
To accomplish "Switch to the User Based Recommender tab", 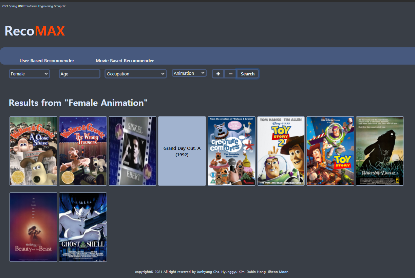I will pyautogui.click(x=46, y=61).
